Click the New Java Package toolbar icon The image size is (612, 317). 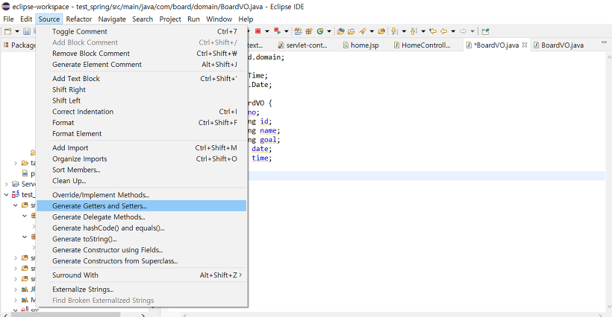click(309, 31)
